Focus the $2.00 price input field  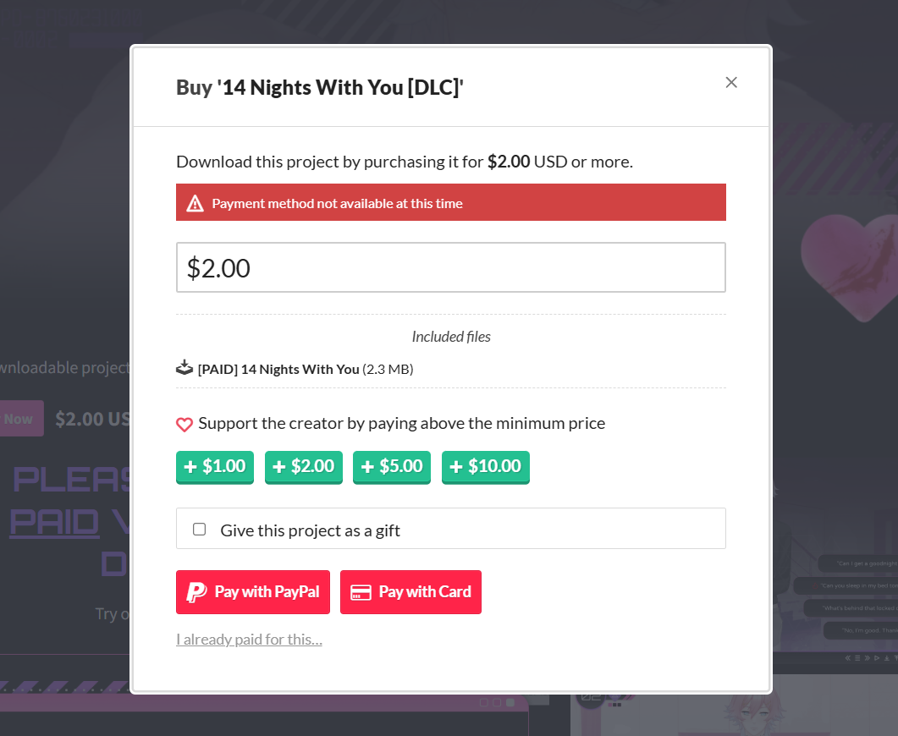coord(450,267)
